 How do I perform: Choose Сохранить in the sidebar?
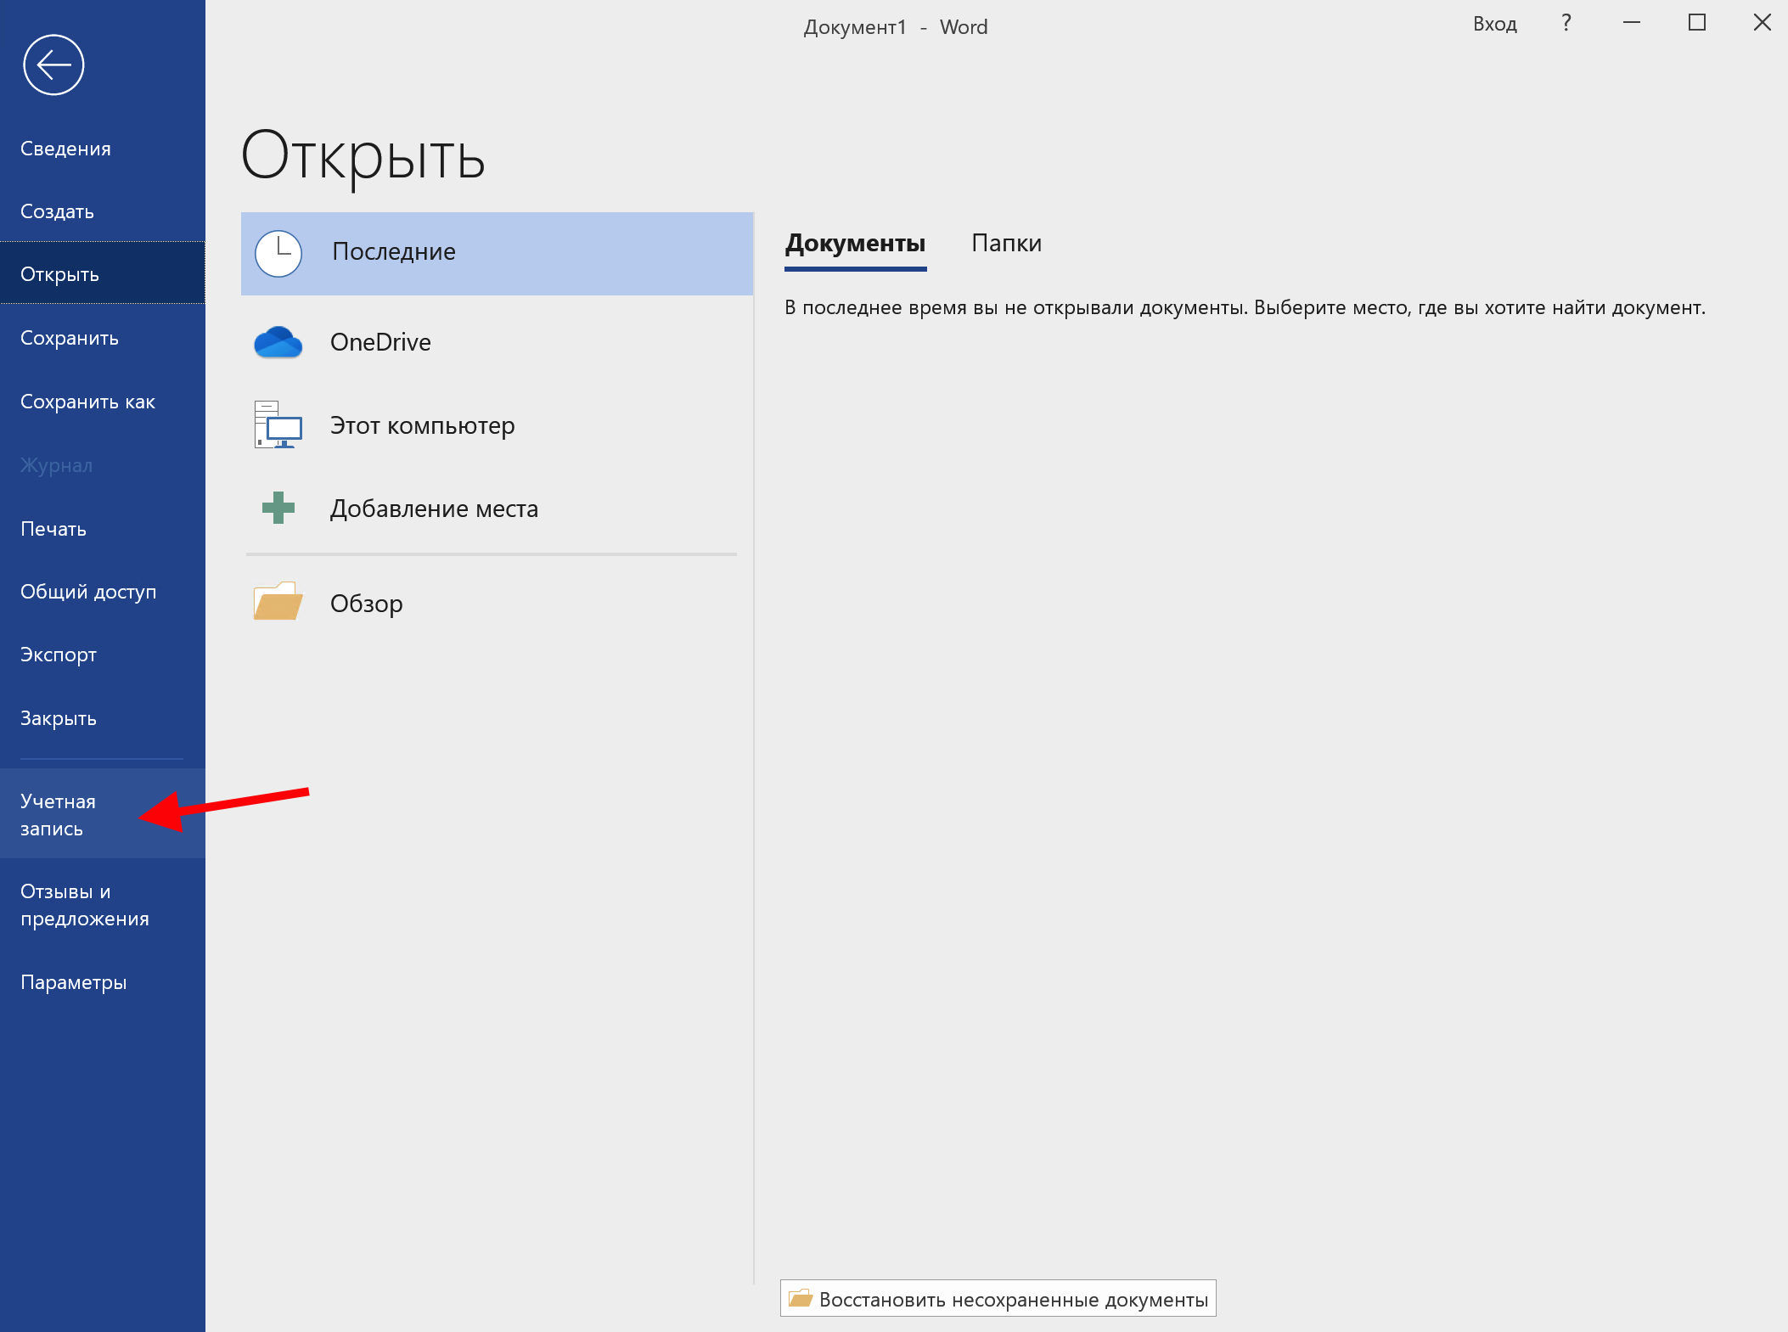103,338
